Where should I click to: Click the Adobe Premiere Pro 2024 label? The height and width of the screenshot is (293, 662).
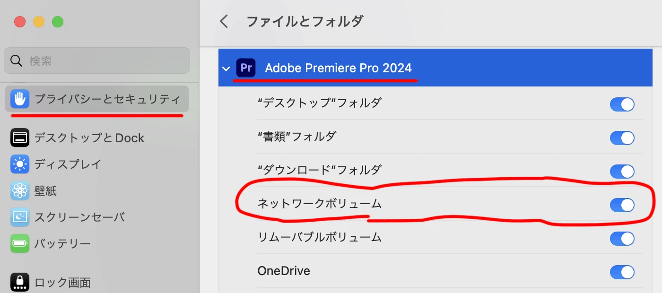tap(339, 68)
